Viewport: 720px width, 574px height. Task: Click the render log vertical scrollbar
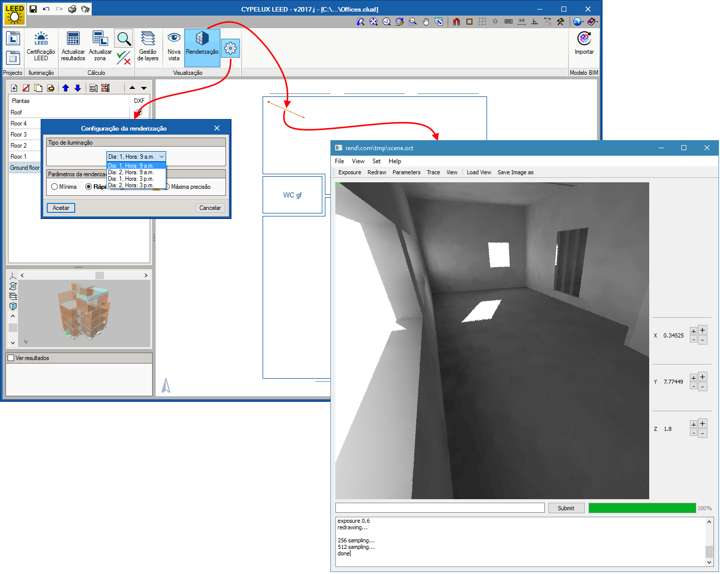click(x=709, y=542)
